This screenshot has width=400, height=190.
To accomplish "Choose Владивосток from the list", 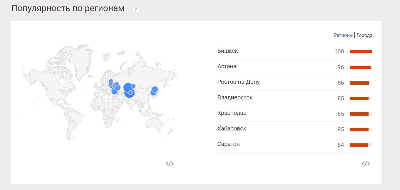I will tap(235, 98).
